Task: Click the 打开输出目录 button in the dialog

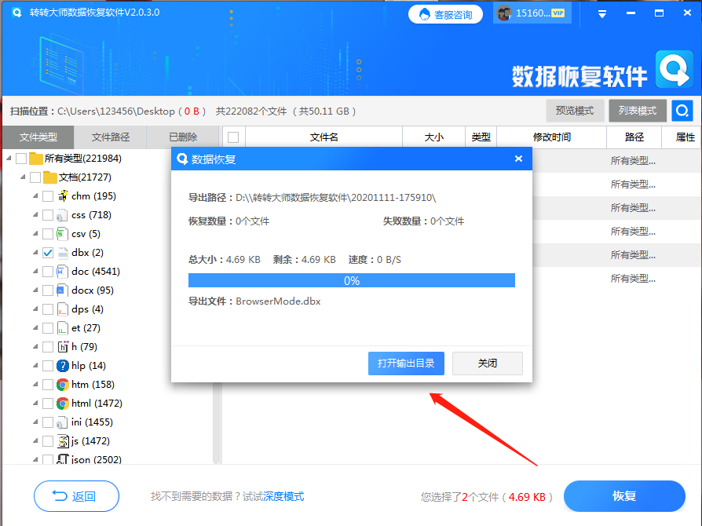Action: point(406,363)
